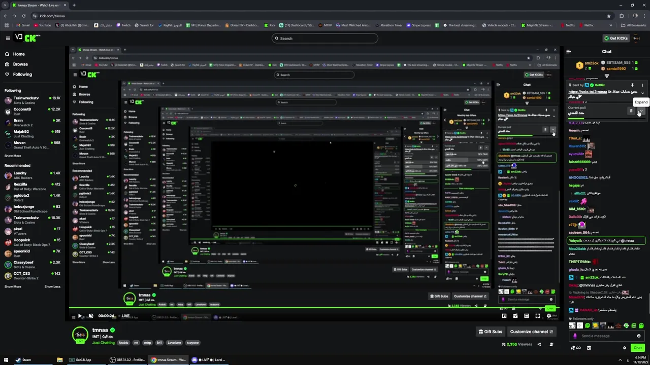
Task: Open the hamburger sidebar menu
Action: tap(8, 38)
